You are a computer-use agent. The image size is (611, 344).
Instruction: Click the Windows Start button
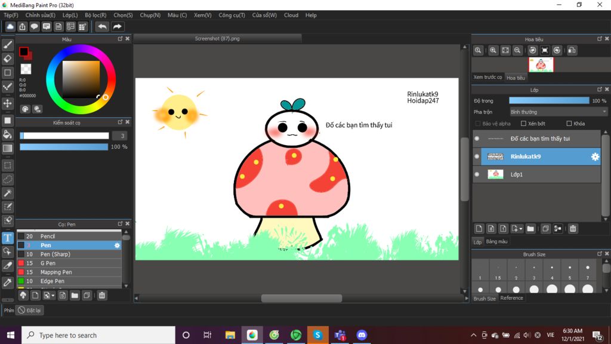coord(11,335)
